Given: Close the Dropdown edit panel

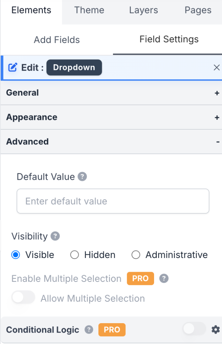Looking at the screenshot, I should tap(217, 68).
